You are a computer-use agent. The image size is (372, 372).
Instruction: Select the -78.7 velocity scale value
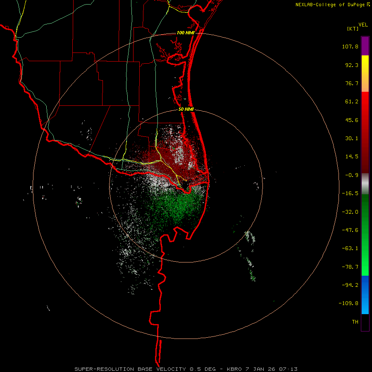[350, 267]
